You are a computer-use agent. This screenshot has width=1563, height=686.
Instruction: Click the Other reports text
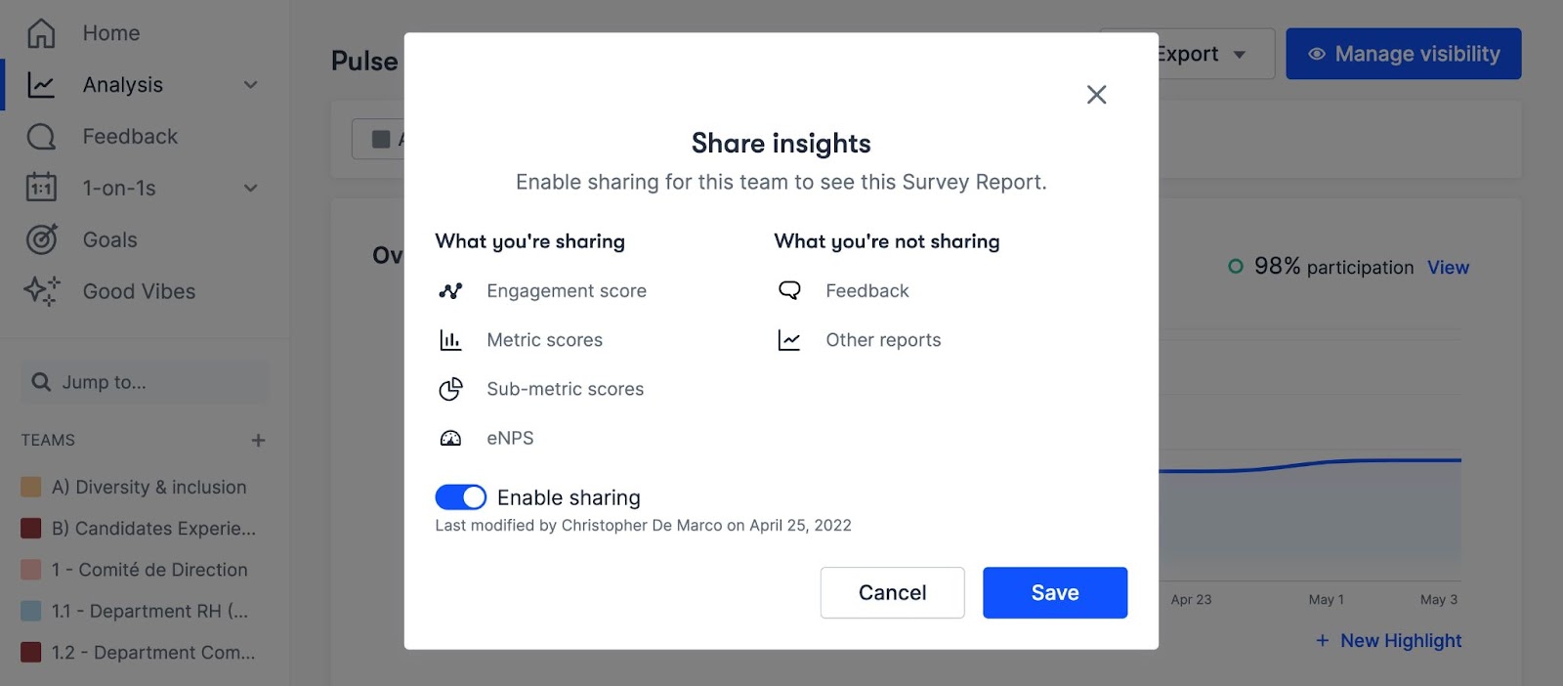pyautogui.click(x=883, y=340)
